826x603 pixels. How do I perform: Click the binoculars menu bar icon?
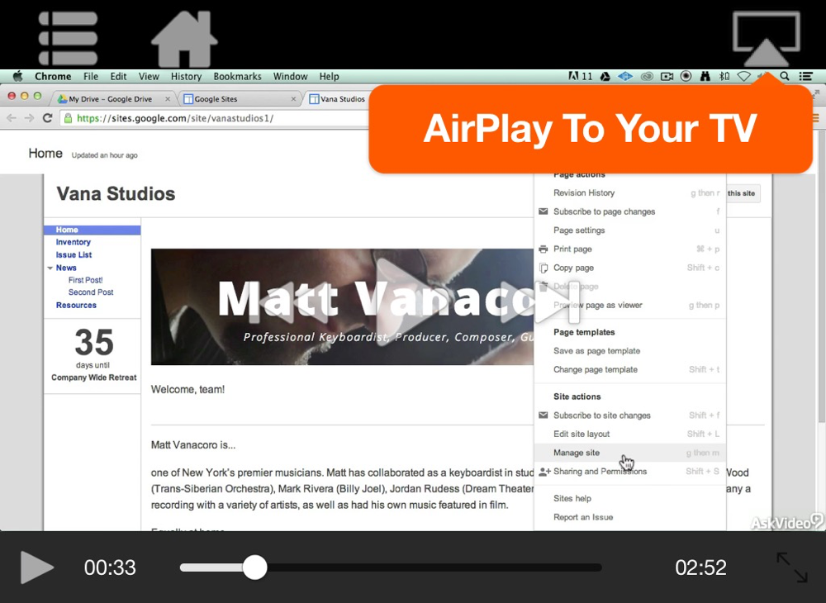705,76
